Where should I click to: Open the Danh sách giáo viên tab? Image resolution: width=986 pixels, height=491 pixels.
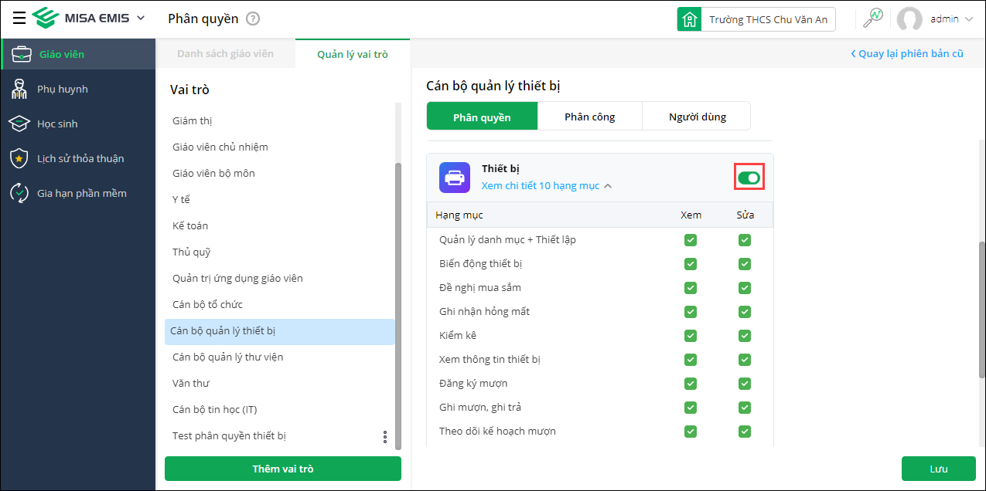pos(225,54)
